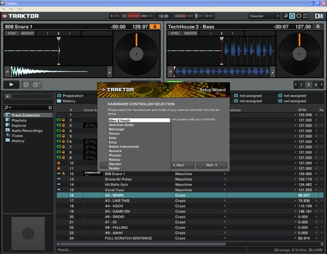Click the lock icon on row 10
This screenshot has width=327, height=254.
click(59, 163)
